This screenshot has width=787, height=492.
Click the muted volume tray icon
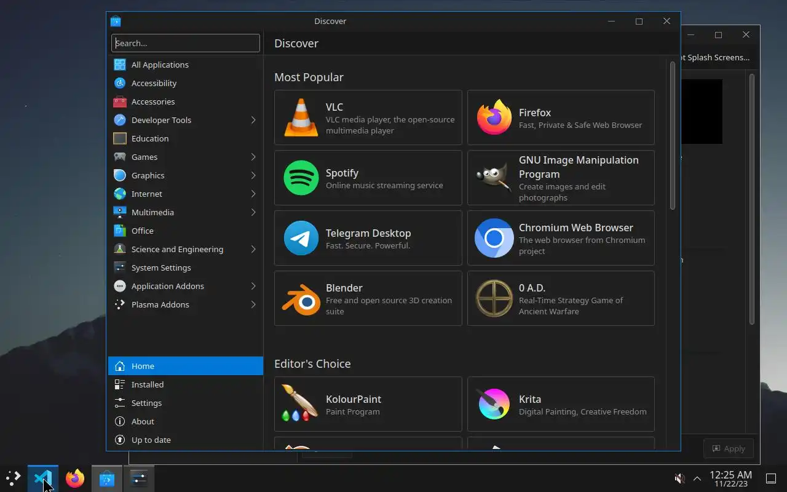(x=679, y=478)
